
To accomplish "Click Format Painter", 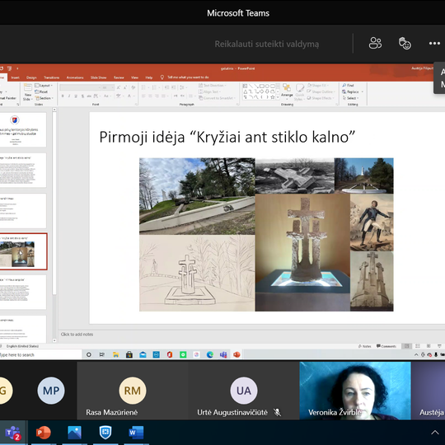I will pos(8,98).
